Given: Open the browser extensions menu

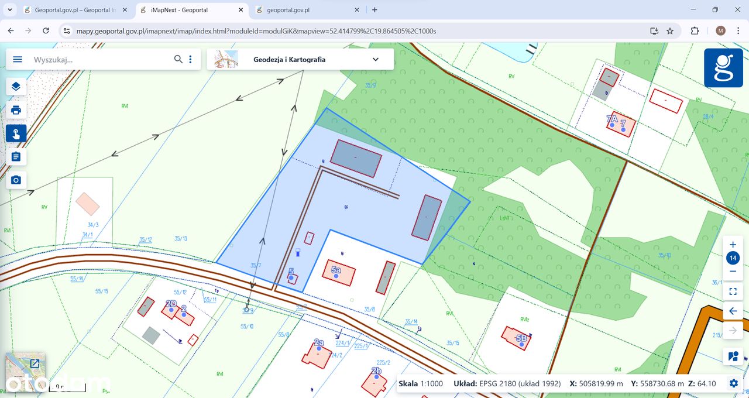Looking at the screenshot, I should [695, 30].
